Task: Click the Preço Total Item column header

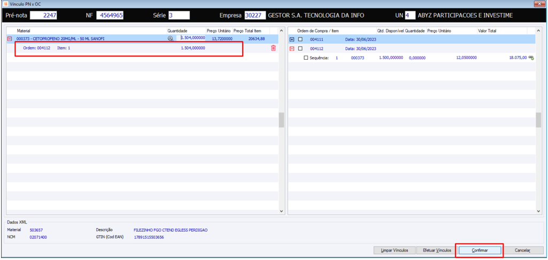Action: tap(247, 31)
